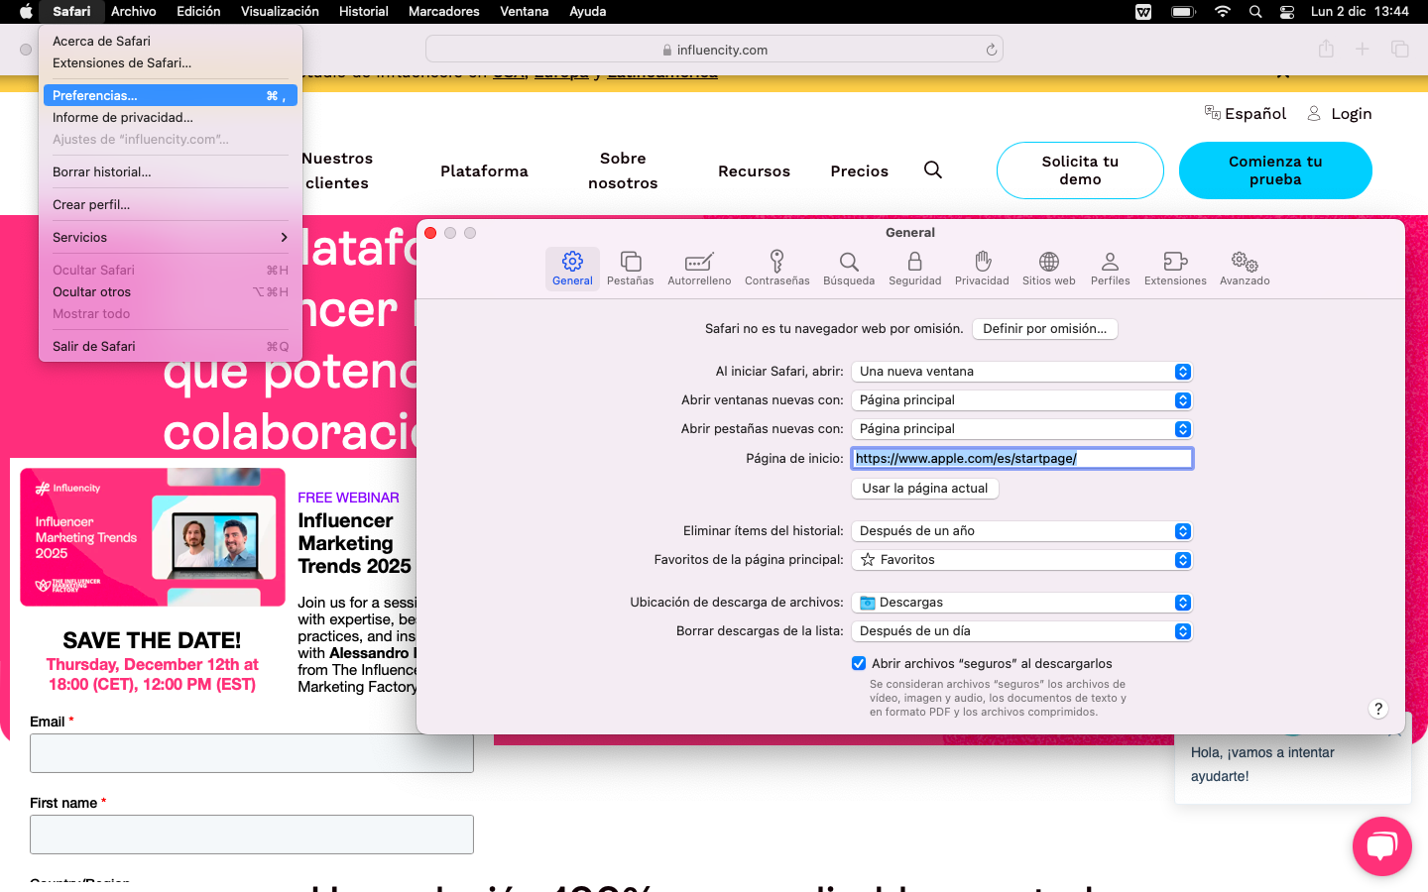The width and height of the screenshot is (1428, 892).
Task: Click the new tab plus icon
Action: (1363, 49)
